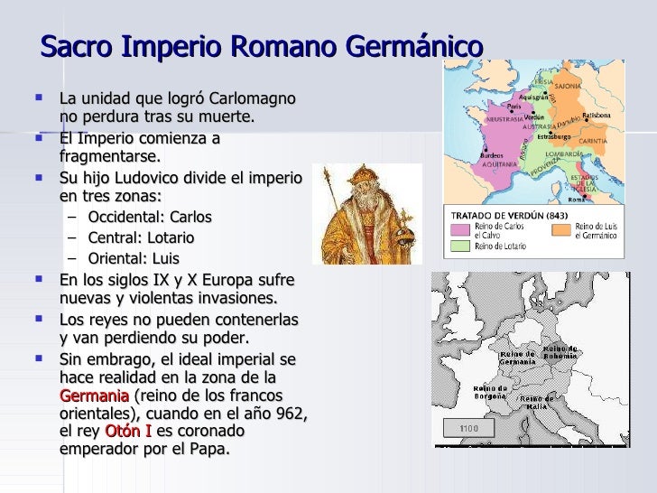This screenshot has width=657, height=493.
Task: Click the legend text 'Reino de Lotario'
Action: (x=500, y=246)
